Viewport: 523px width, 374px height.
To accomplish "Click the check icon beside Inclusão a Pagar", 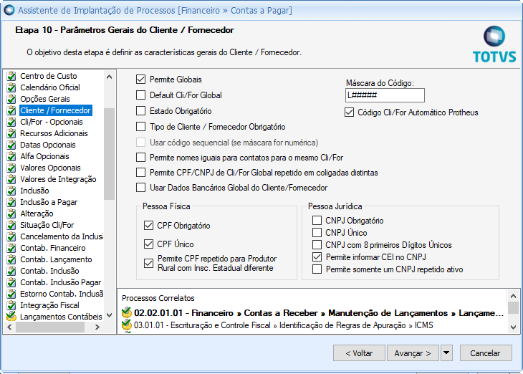I will (x=11, y=202).
